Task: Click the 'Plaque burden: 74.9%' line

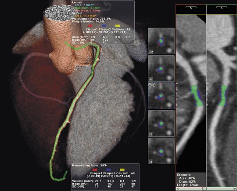Action: coord(88,21)
